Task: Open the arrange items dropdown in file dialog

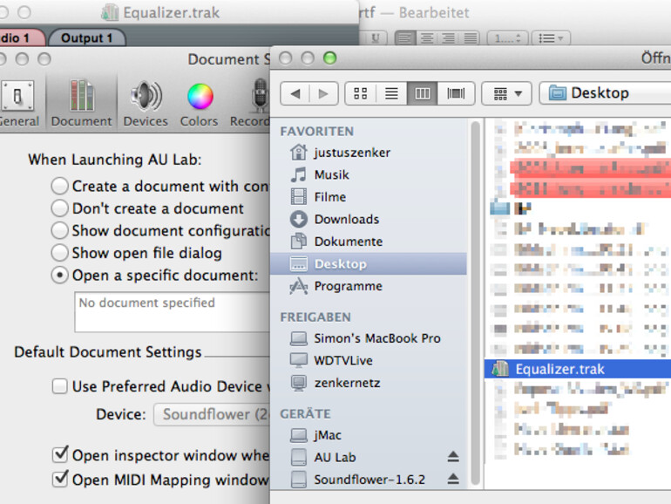Action: pos(506,93)
